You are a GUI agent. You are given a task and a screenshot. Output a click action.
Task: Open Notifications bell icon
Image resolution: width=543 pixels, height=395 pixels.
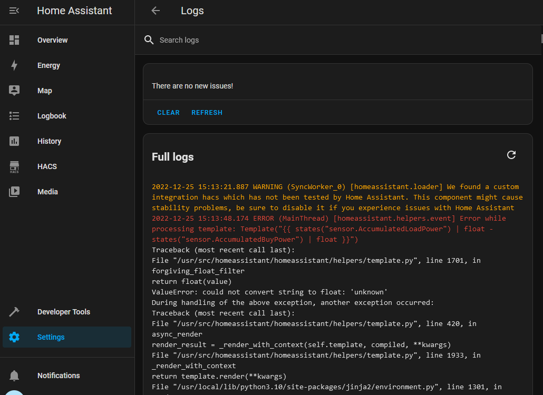(x=14, y=376)
